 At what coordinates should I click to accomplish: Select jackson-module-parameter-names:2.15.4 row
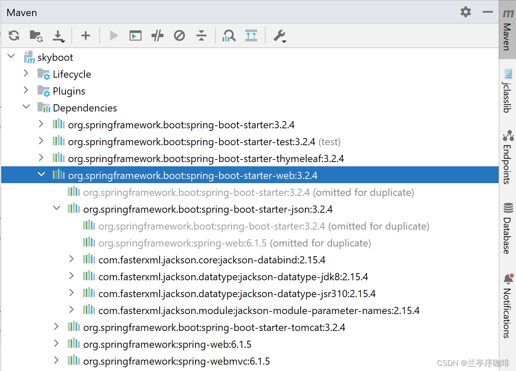click(x=250, y=310)
